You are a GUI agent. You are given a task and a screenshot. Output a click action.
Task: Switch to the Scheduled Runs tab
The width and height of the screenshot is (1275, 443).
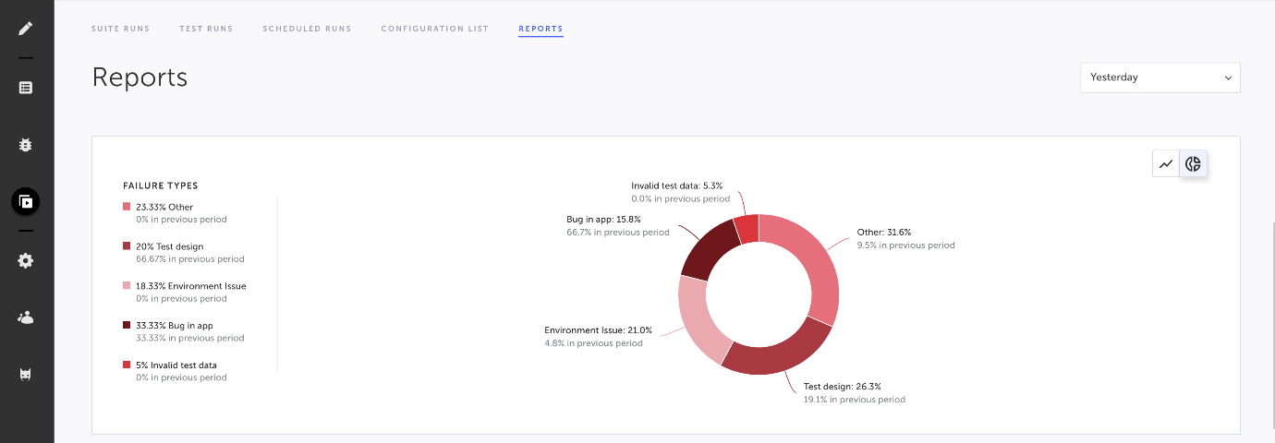(307, 29)
